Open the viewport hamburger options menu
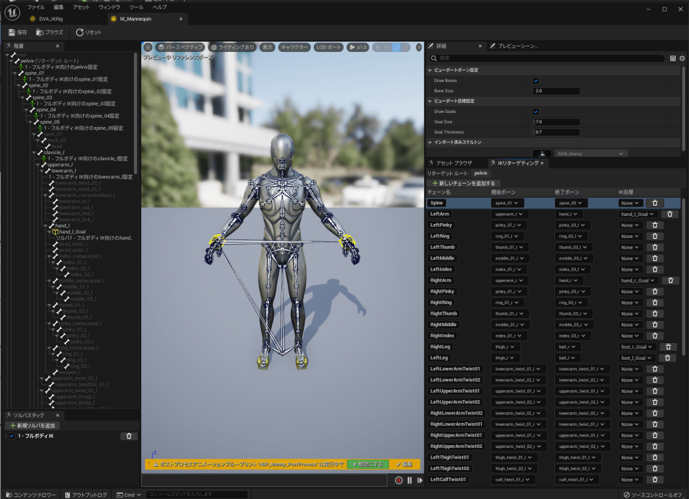Image resolution: width=689 pixels, height=499 pixels. (148, 47)
